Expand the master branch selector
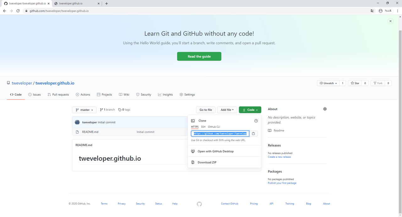Image resolution: width=402 pixels, height=217 pixels. click(x=84, y=110)
